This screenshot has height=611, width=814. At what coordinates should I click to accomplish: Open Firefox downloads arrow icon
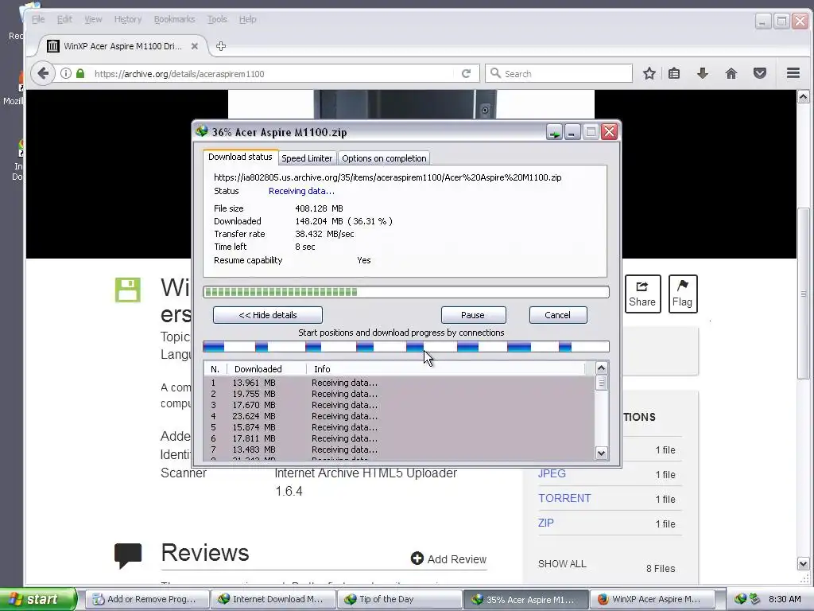(703, 73)
